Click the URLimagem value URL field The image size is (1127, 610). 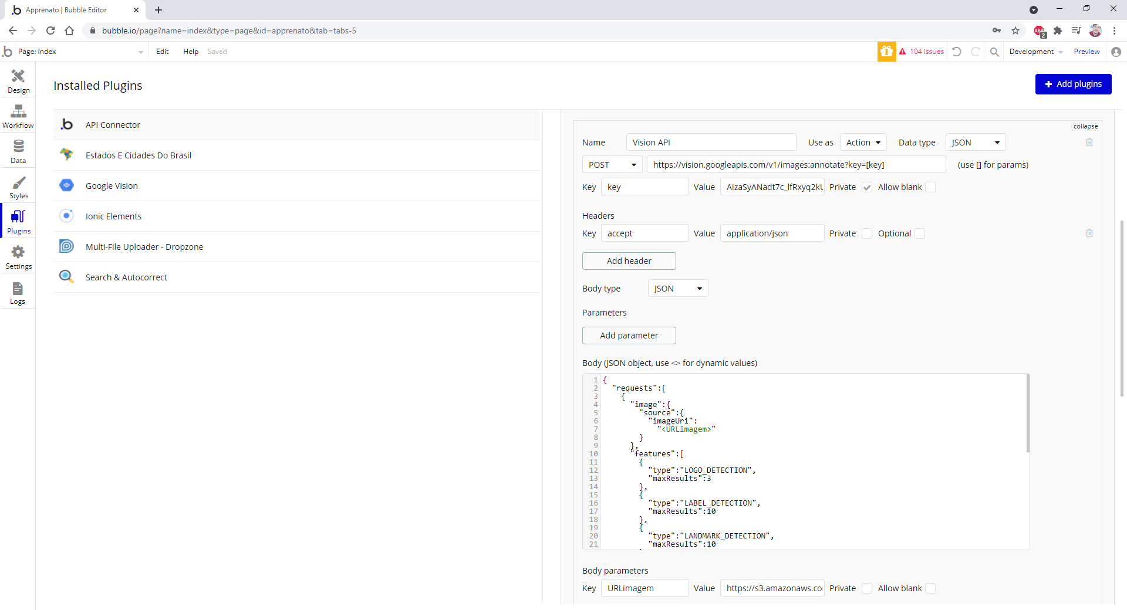[772, 588]
